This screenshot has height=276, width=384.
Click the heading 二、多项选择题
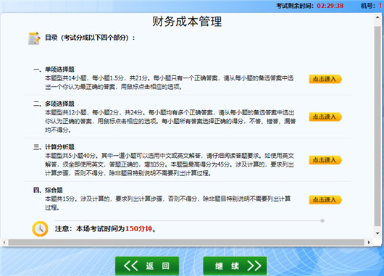click(x=54, y=104)
